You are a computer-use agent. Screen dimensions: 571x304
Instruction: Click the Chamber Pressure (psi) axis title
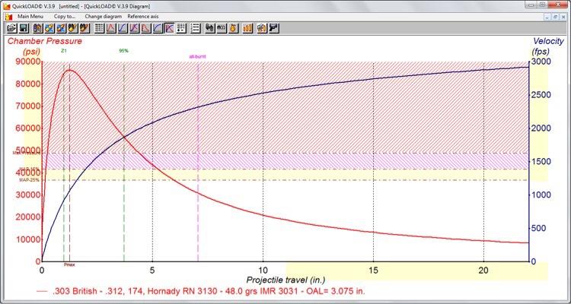pyautogui.click(x=44, y=46)
